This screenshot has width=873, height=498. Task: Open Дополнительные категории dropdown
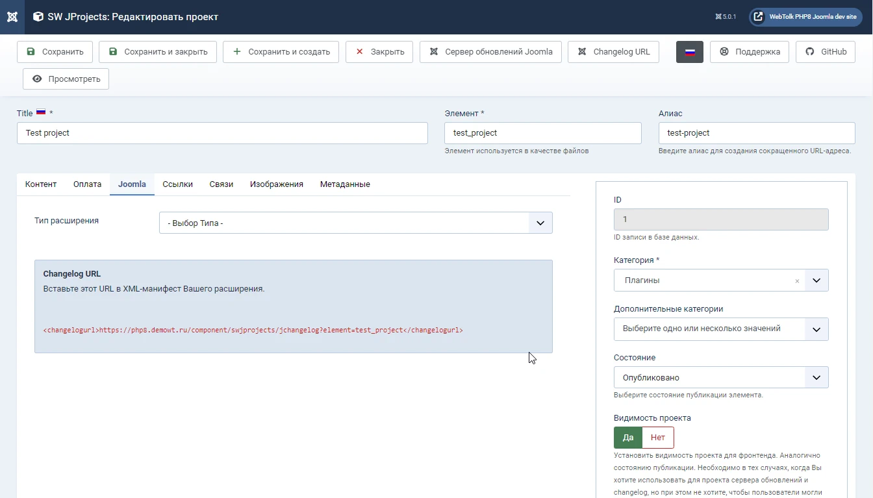pyautogui.click(x=721, y=329)
